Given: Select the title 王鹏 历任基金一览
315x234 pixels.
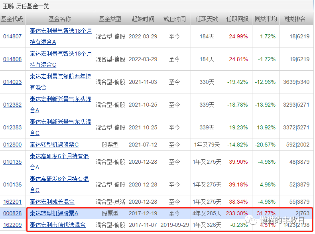Looking at the screenshot, I should point(26,6).
